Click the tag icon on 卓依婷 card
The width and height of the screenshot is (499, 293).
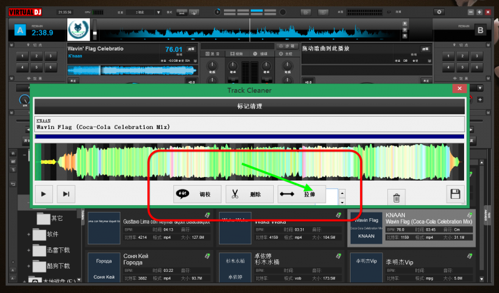[x=338, y=256]
